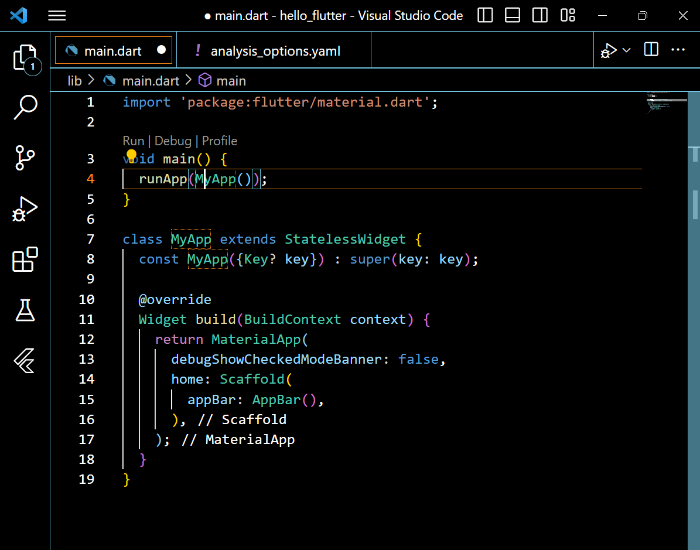Minimize the Visual Studio Code window

(602, 16)
